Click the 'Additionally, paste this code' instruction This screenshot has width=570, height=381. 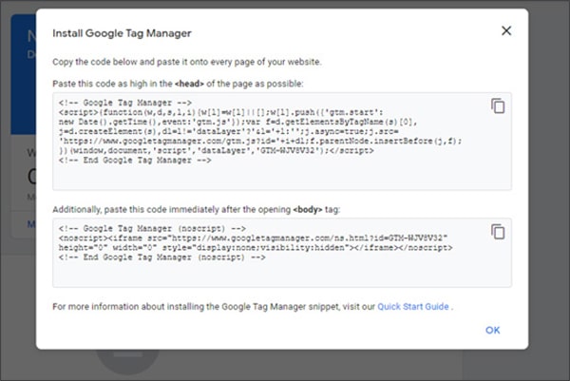tap(197, 210)
